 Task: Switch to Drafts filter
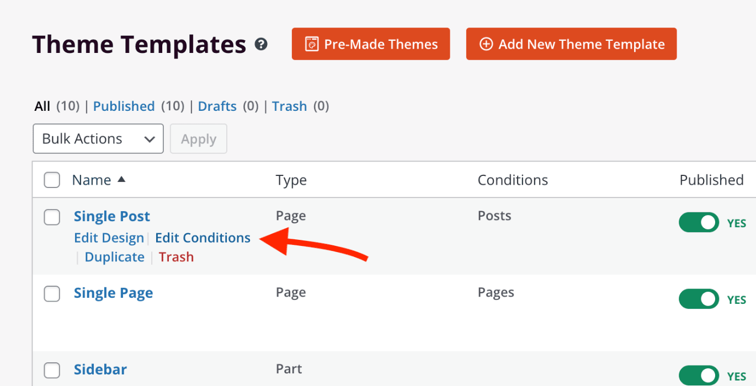pyautogui.click(x=217, y=106)
